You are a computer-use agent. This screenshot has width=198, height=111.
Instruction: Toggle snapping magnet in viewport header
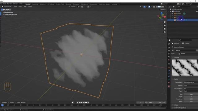tap(82, 7)
